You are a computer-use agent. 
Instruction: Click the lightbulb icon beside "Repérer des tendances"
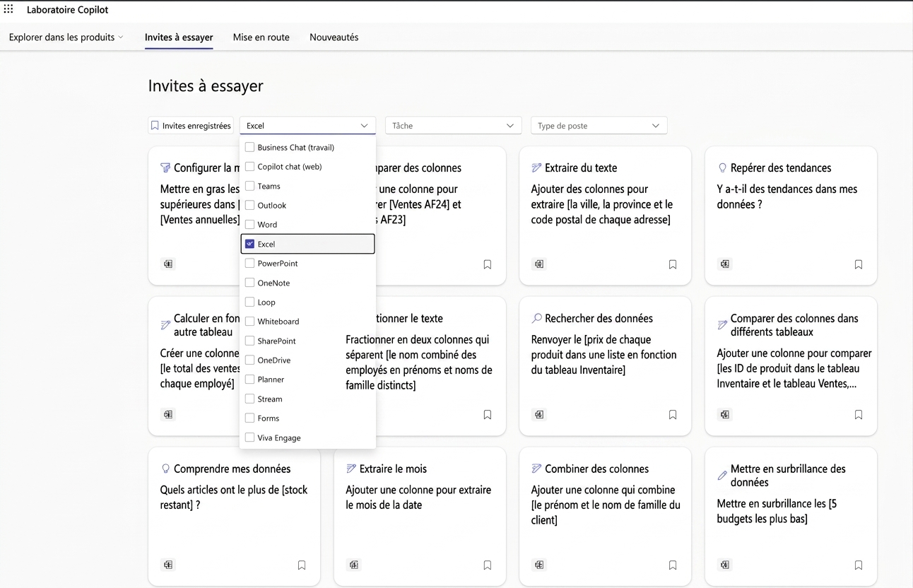point(722,168)
